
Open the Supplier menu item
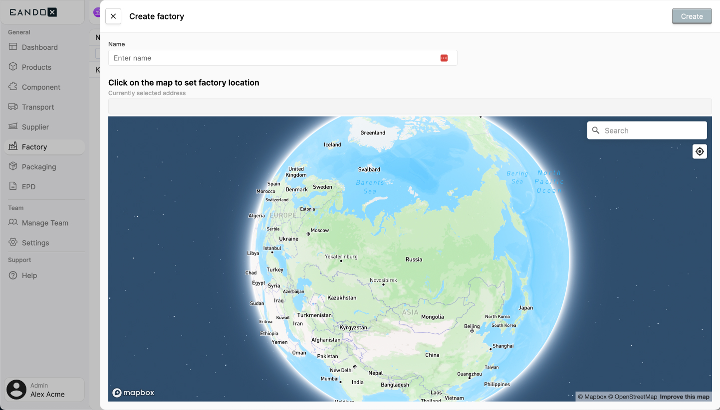pos(35,127)
